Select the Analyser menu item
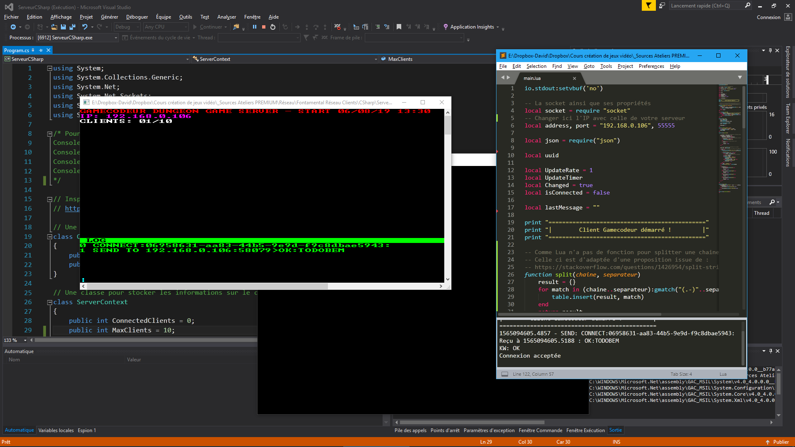This screenshot has height=447, width=795. point(226,17)
